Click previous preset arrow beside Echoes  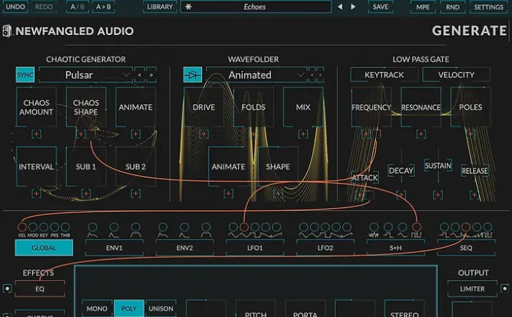tap(339, 7)
